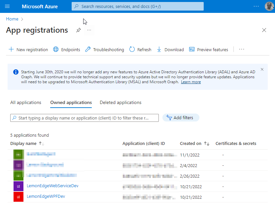Open the Deleted applications tab
This screenshot has width=275, height=208.
[x=120, y=102]
